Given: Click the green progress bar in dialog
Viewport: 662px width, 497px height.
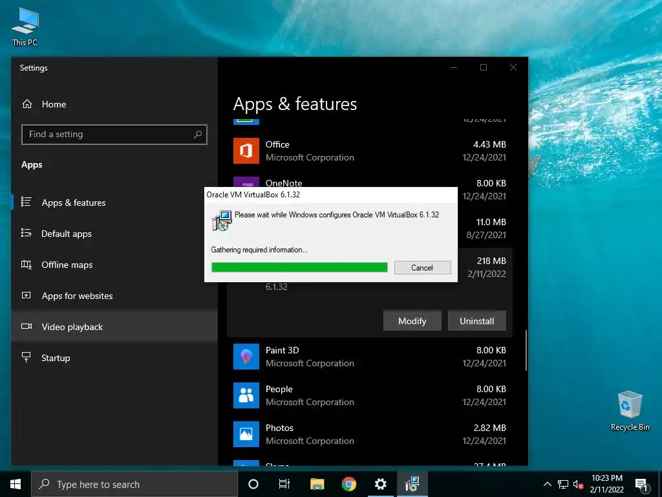Looking at the screenshot, I should (x=299, y=267).
